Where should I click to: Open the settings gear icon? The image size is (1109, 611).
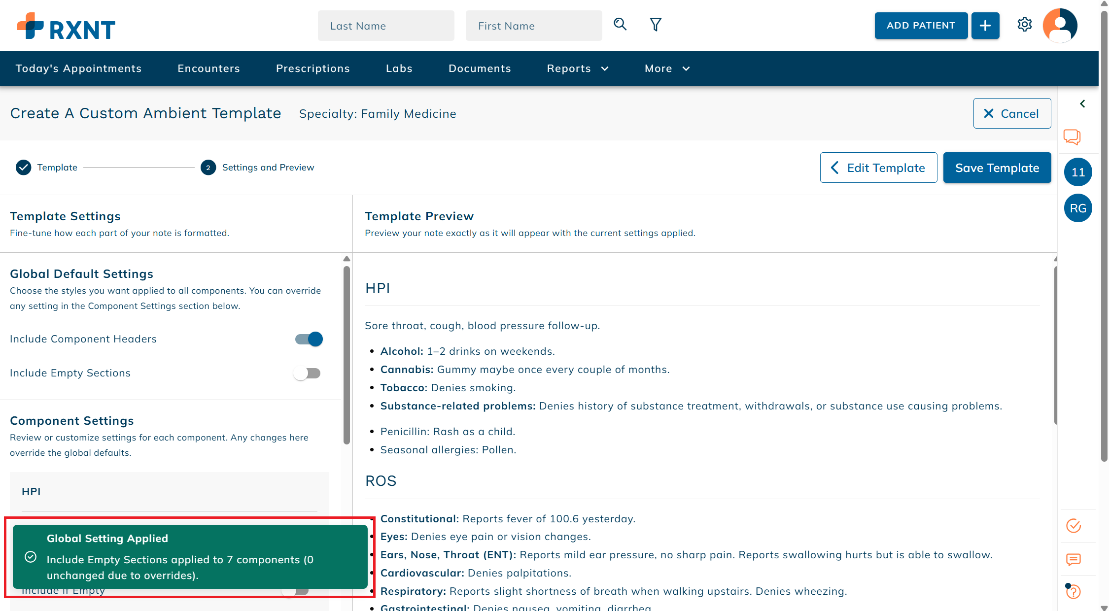click(x=1025, y=24)
